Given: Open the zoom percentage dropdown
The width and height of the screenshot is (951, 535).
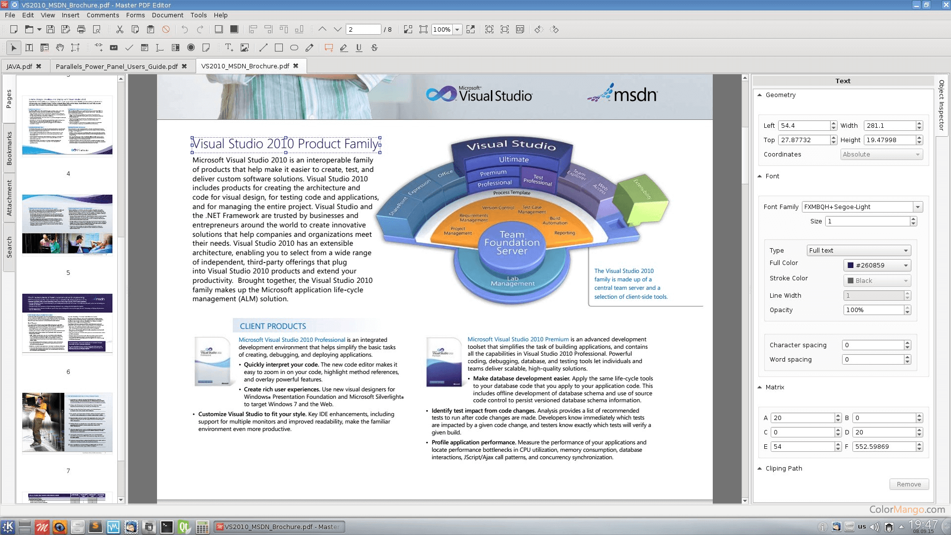Looking at the screenshot, I should point(457,29).
